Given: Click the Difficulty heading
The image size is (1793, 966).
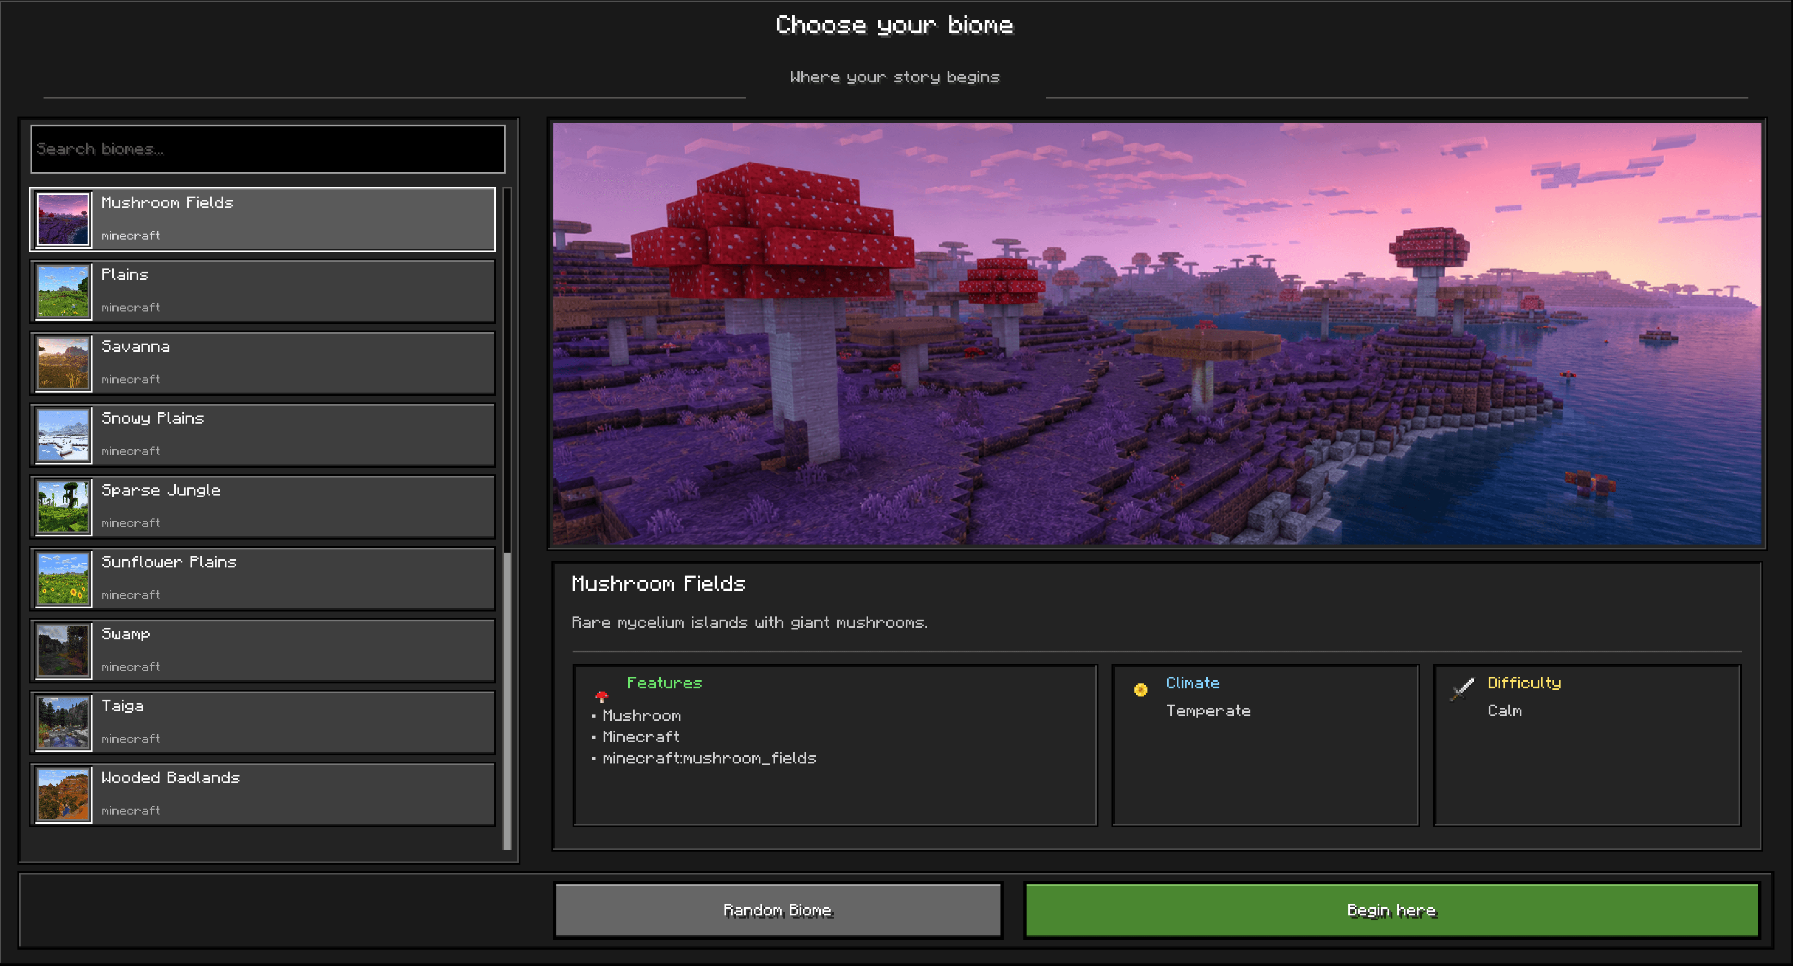Looking at the screenshot, I should coord(1524,683).
